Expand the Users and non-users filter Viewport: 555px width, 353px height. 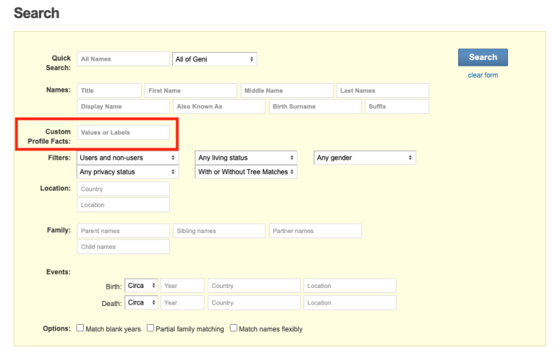127,157
